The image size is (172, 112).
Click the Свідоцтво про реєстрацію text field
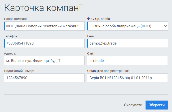tap(128, 78)
